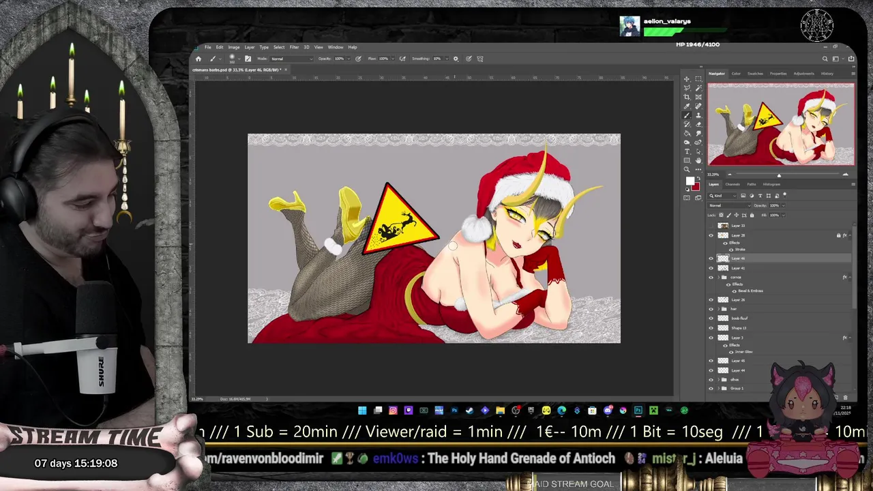Switch to the Swatches tab
The height and width of the screenshot is (491, 873).
tap(756, 74)
